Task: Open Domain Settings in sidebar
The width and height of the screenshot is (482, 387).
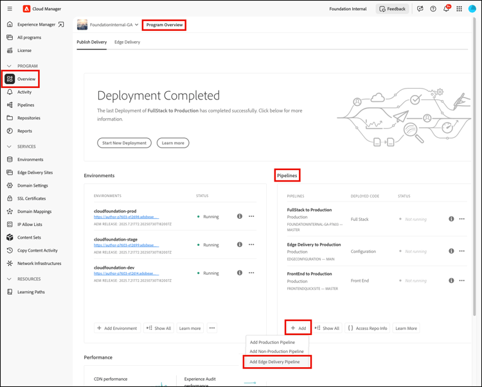Action: point(33,185)
